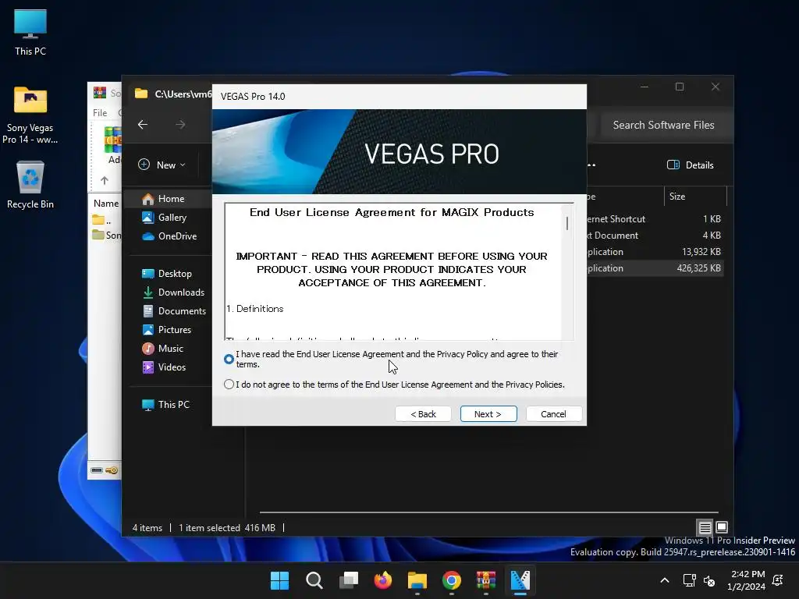Go back in File Explorer

click(x=143, y=124)
